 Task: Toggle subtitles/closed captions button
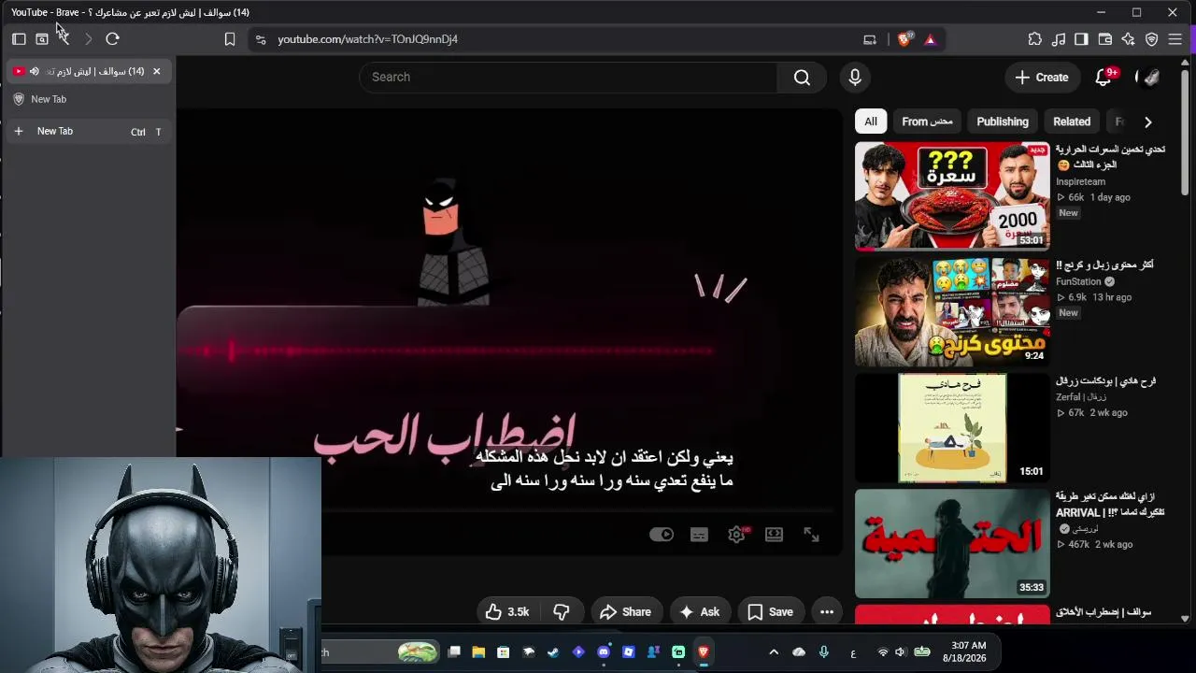(x=699, y=535)
